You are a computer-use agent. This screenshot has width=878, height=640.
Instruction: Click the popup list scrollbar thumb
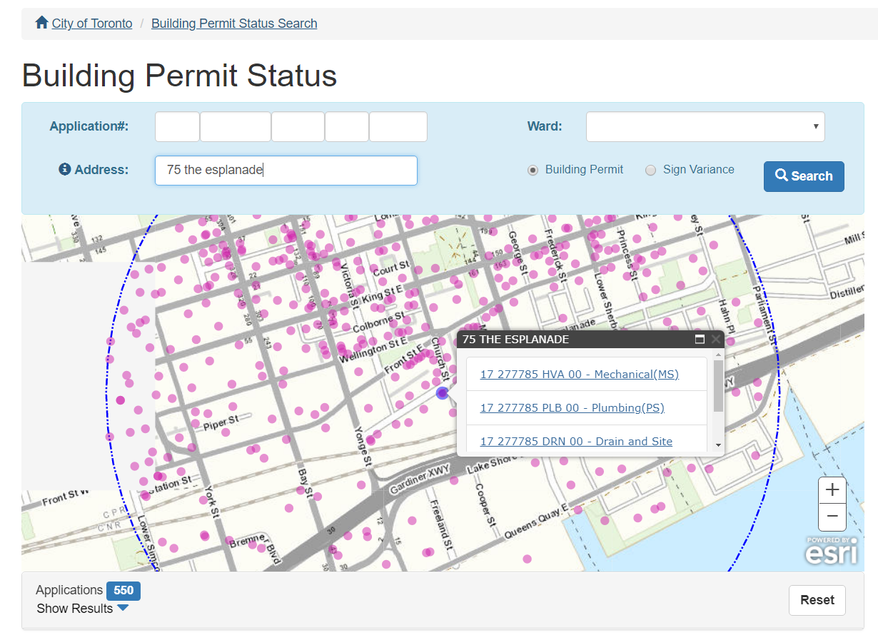[x=718, y=386]
